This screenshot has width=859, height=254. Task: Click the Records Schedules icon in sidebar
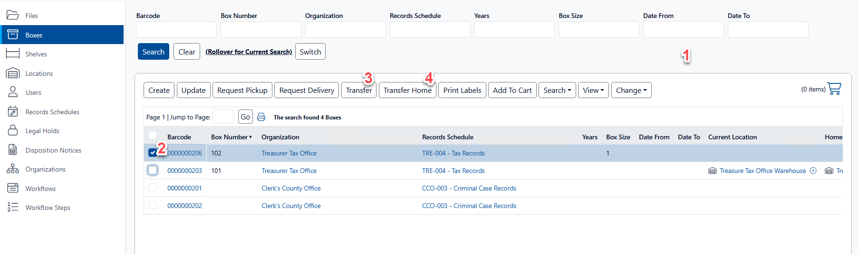coord(13,112)
